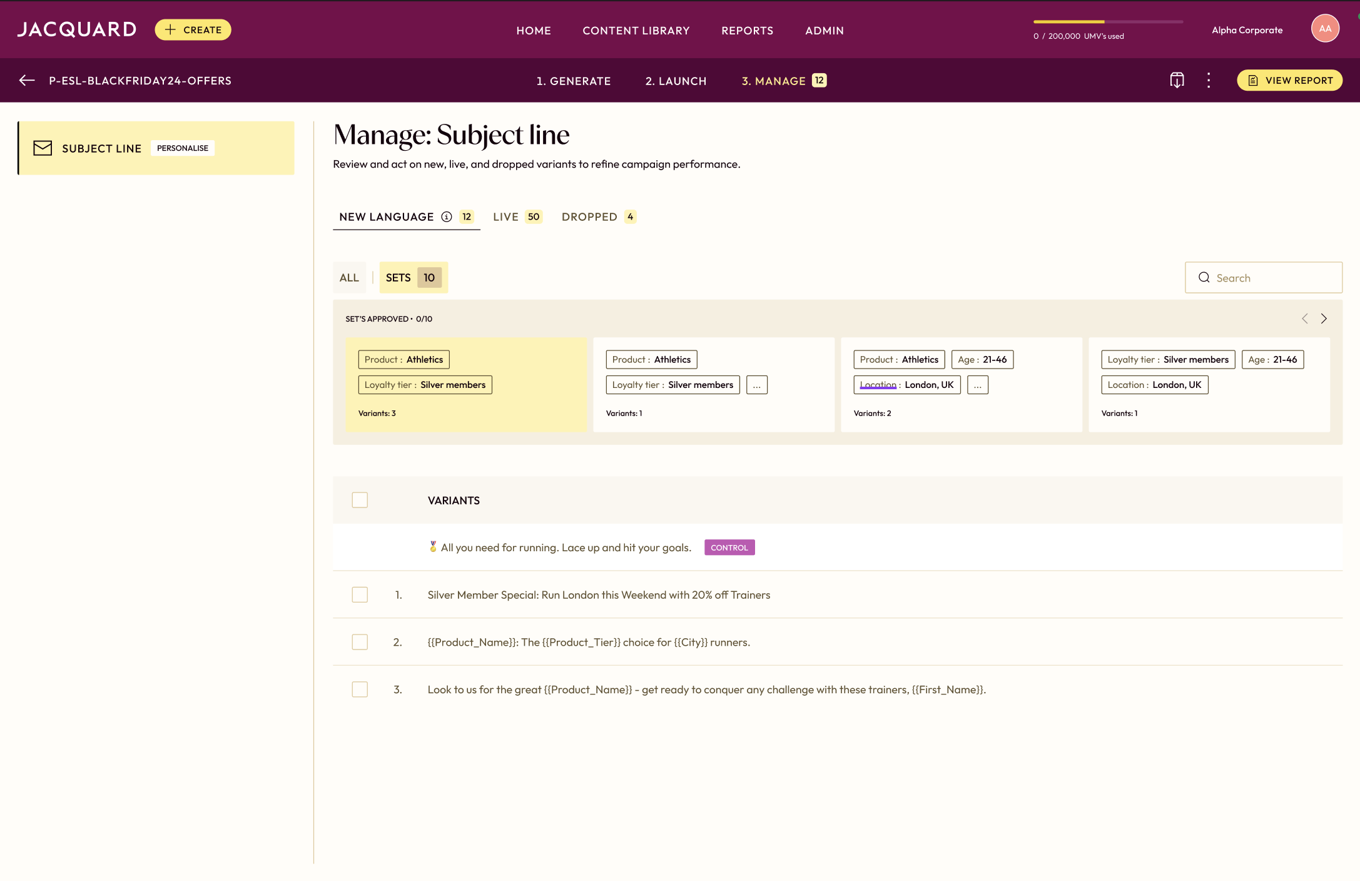Click the info icon beside New Language
The width and height of the screenshot is (1360, 881).
coord(447,216)
